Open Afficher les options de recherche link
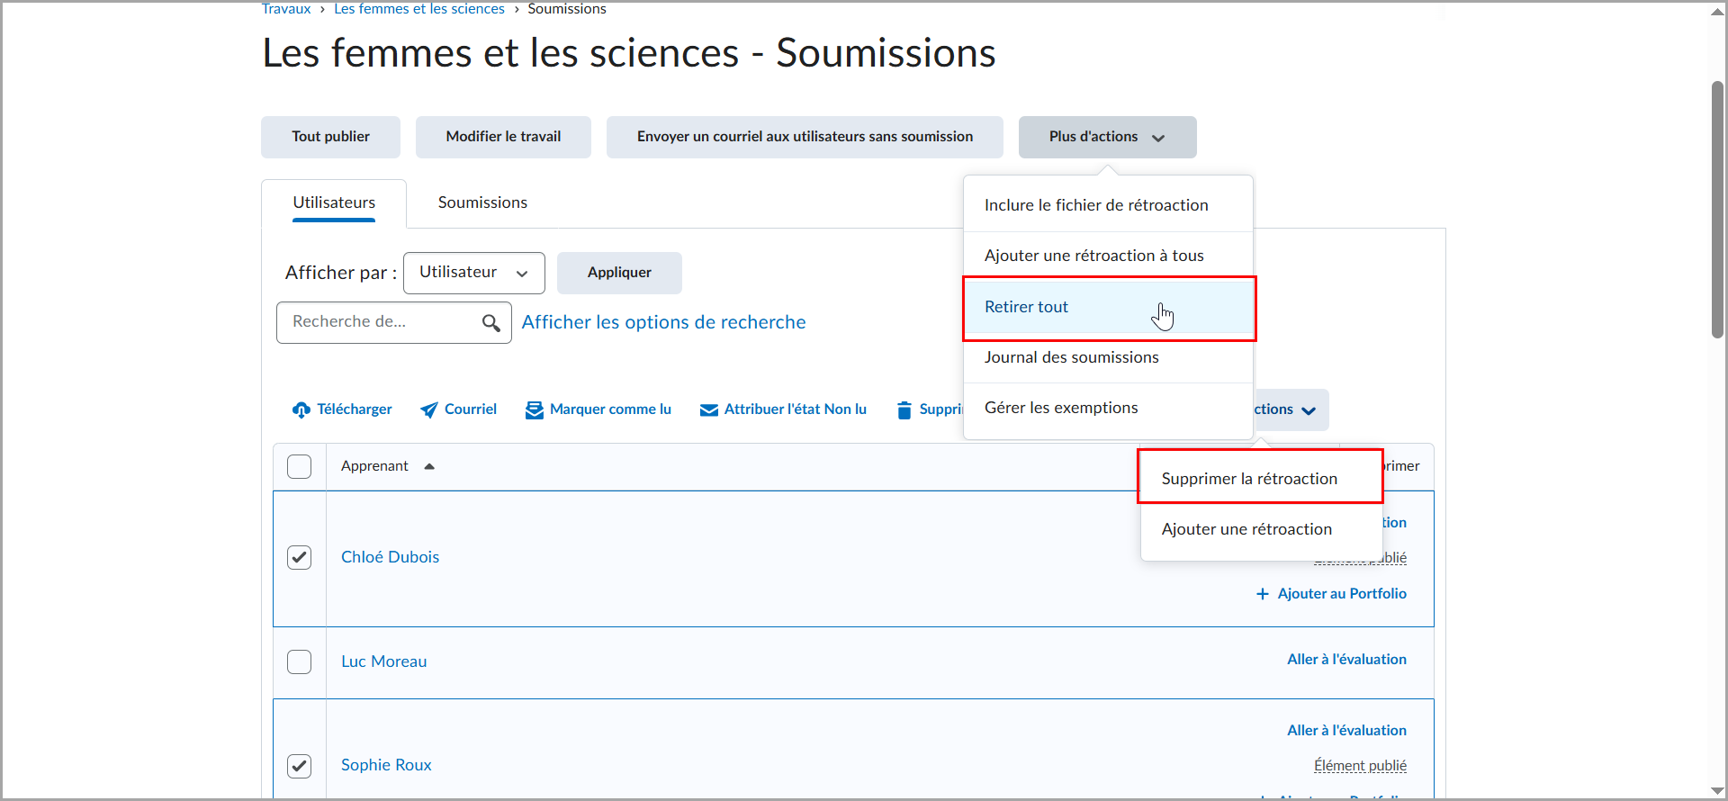The width and height of the screenshot is (1728, 801). [664, 322]
